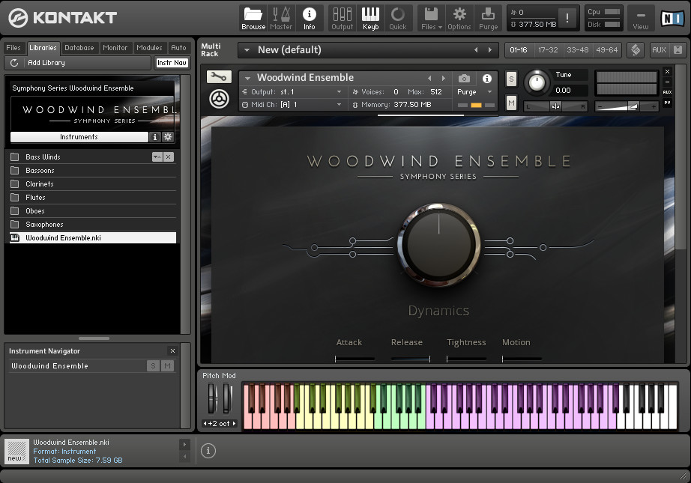Click the library info i button

[154, 137]
